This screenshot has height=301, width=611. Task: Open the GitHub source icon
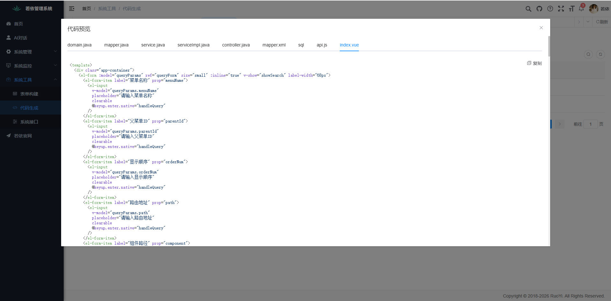[x=539, y=9]
